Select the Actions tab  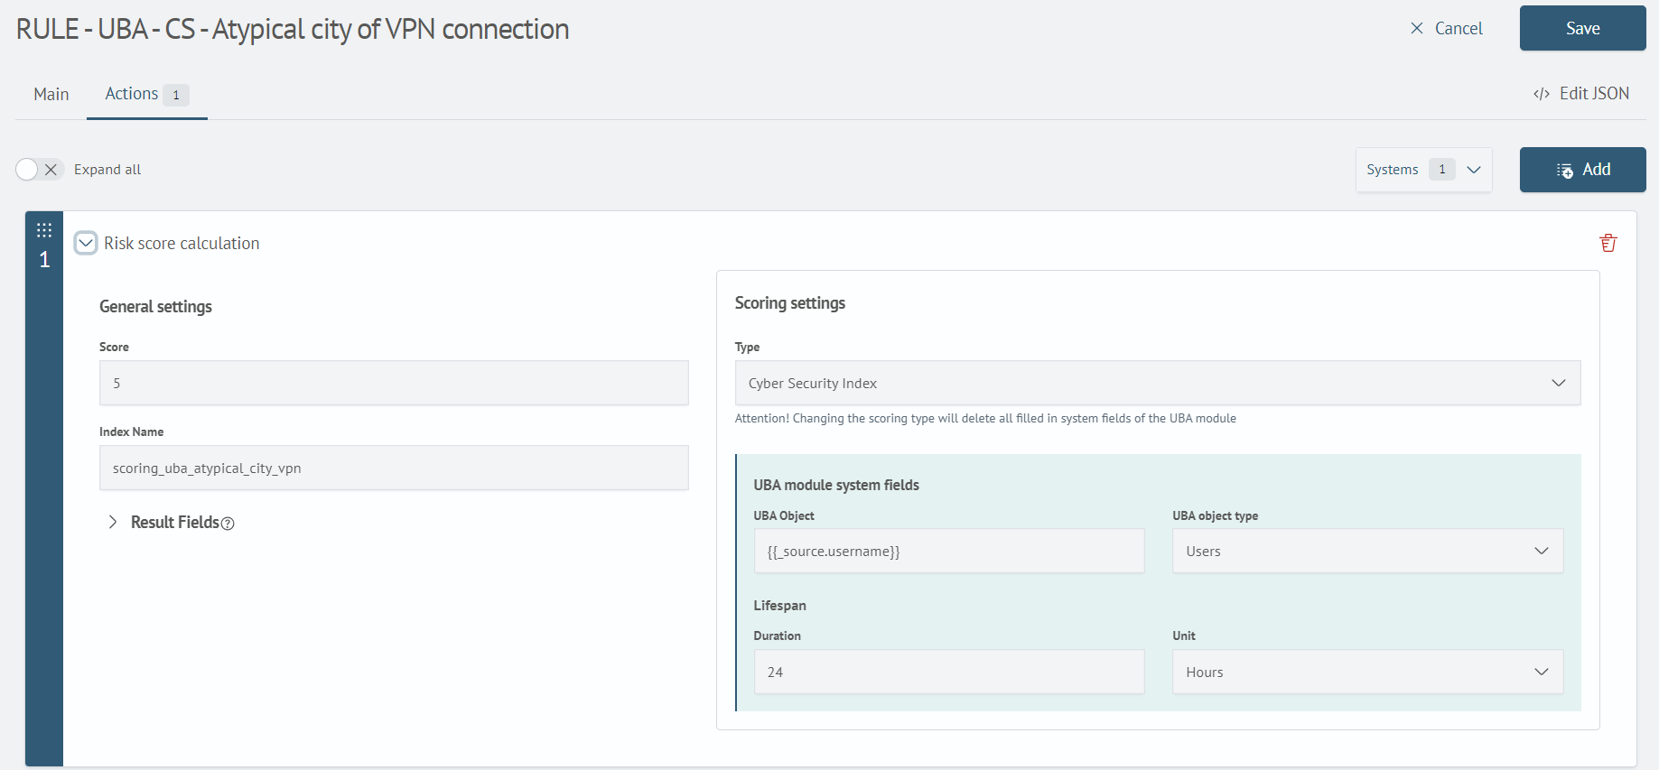[146, 94]
